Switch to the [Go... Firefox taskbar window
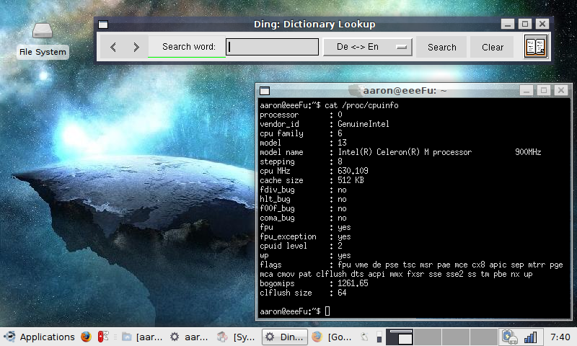The width and height of the screenshot is (577, 346). (x=332, y=337)
